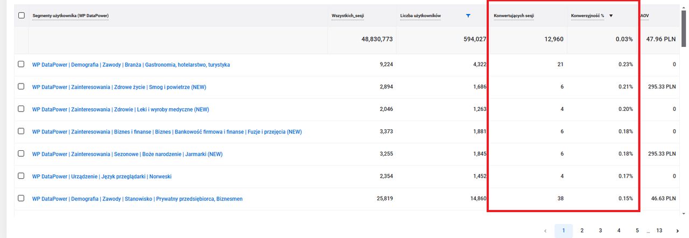The image size is (689, 238).
Task: Open the Fuzje i przejęcia (NEW) segment link
Action: tap(167, 132)
